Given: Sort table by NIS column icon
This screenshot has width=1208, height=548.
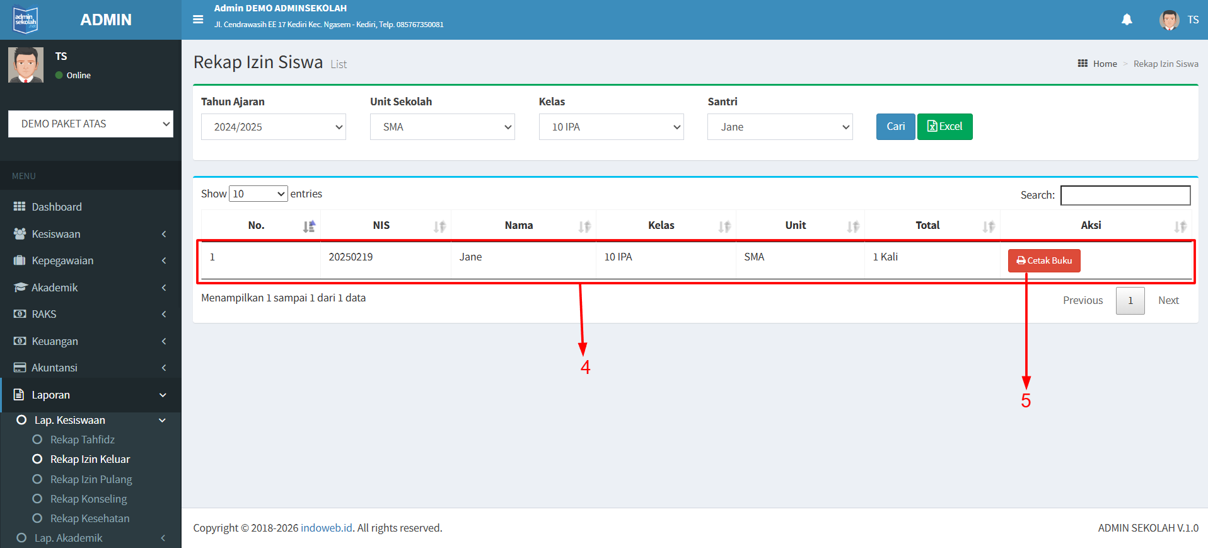Looking at the screenshot, I should tap(439, 226).
